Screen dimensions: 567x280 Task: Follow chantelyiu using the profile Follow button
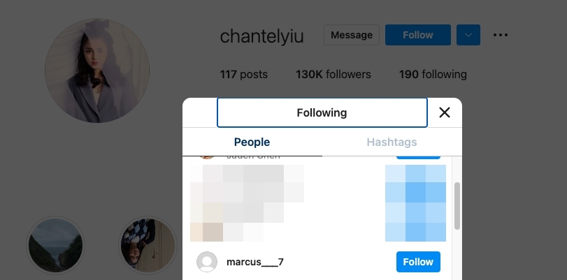(417, 35)
